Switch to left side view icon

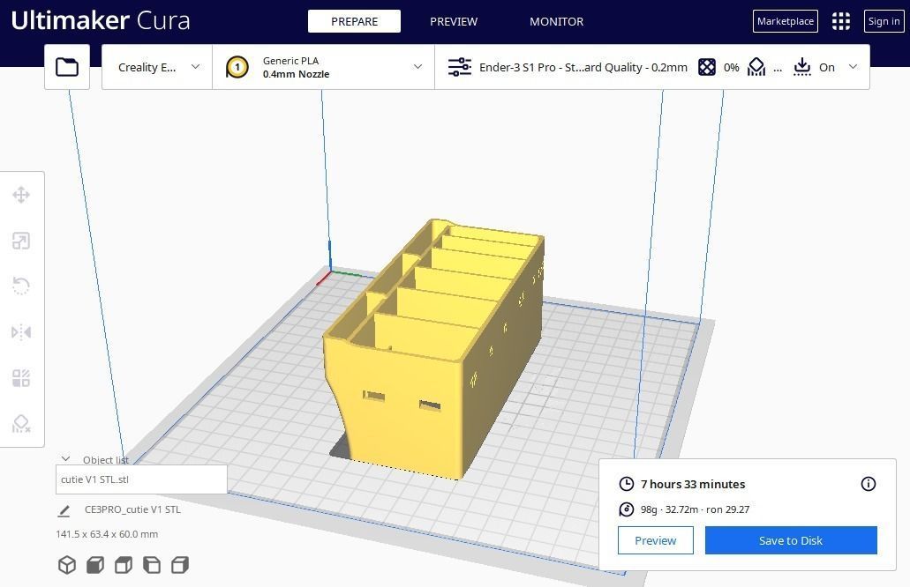(x=152, y=565)
